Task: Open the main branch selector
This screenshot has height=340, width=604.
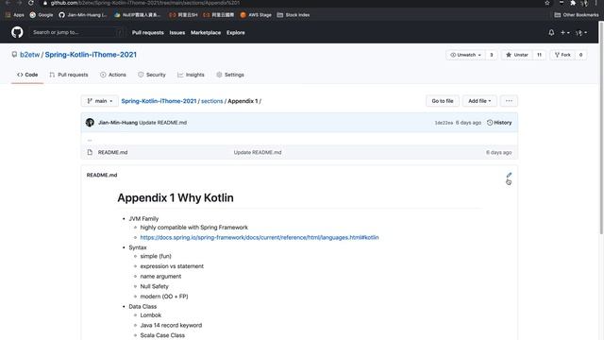Action: [100, 101]
